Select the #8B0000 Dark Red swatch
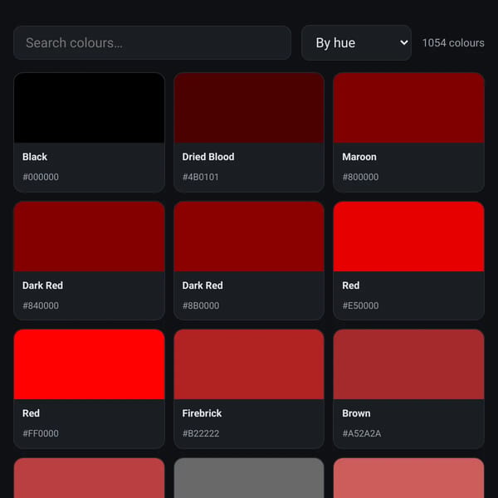Image resolution: width=498 pixels, height=498 pixels. point(249,237)
